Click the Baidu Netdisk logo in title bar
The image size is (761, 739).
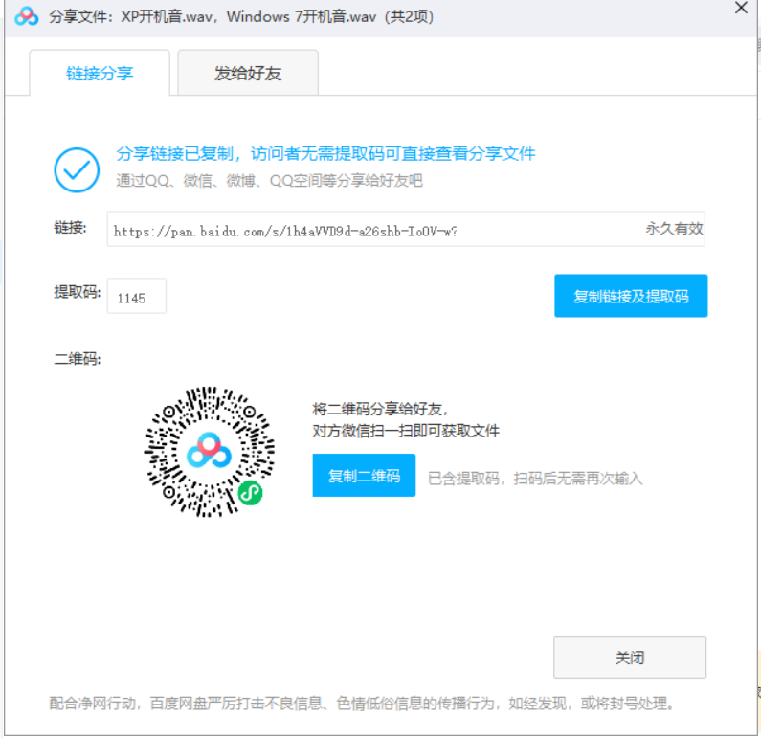(26, 16)
